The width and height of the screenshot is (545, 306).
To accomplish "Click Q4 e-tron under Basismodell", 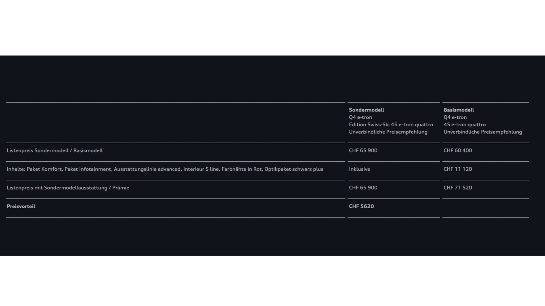I will pyautogui.click(x=455, y=117).
